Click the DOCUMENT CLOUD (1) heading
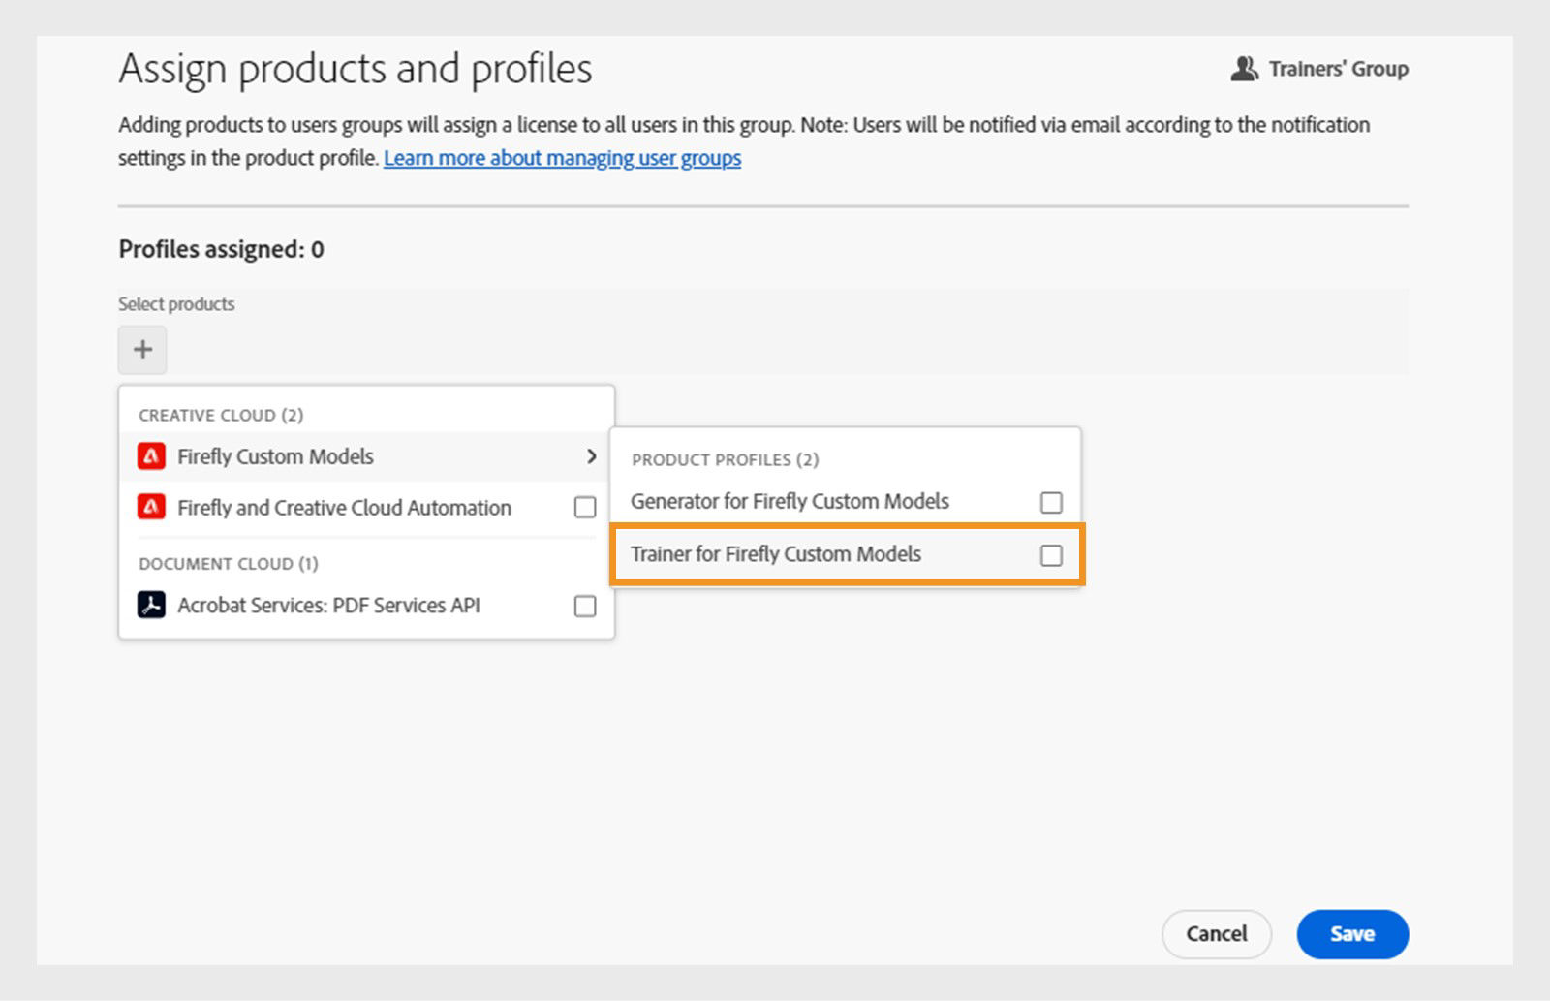The height and width of the screenshot is (1001, 1550). 229,563
